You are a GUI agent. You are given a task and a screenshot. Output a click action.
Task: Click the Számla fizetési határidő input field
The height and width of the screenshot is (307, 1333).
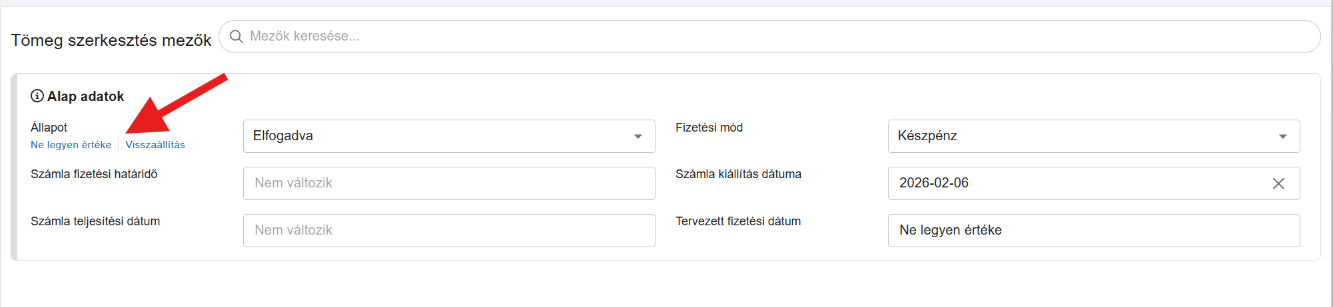[x=449, y=183]
